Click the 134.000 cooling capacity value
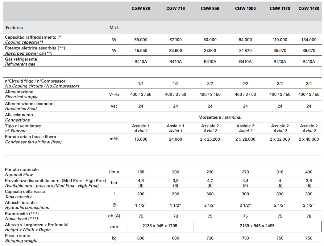324x246 pixels. tap(309, 40)
